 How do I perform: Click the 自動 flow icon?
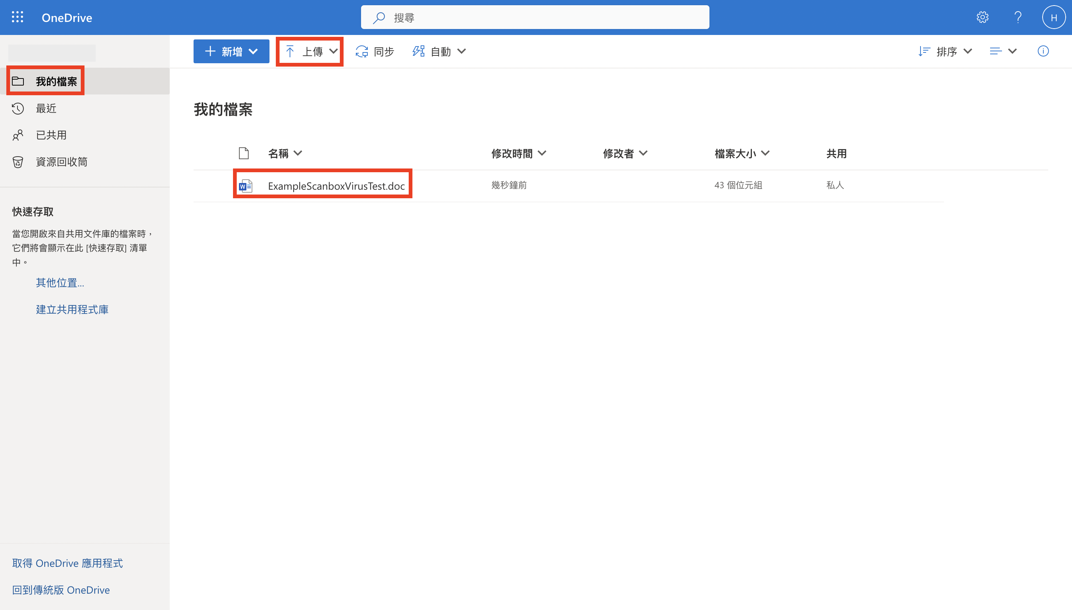click(x=418, y=51)
